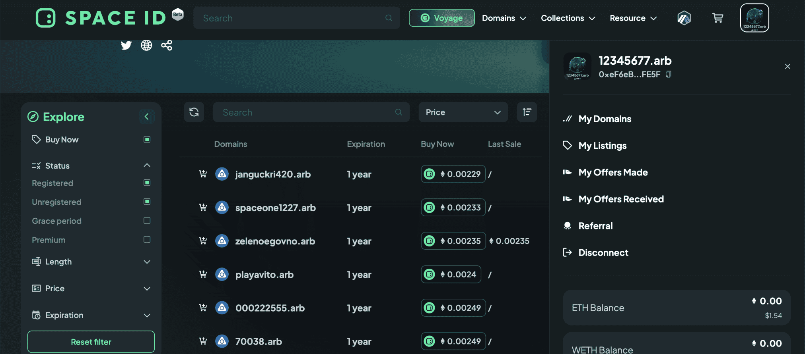Collapse the Status filter section
The width and height of the screenshot is (805, 354).
point(147,165)
